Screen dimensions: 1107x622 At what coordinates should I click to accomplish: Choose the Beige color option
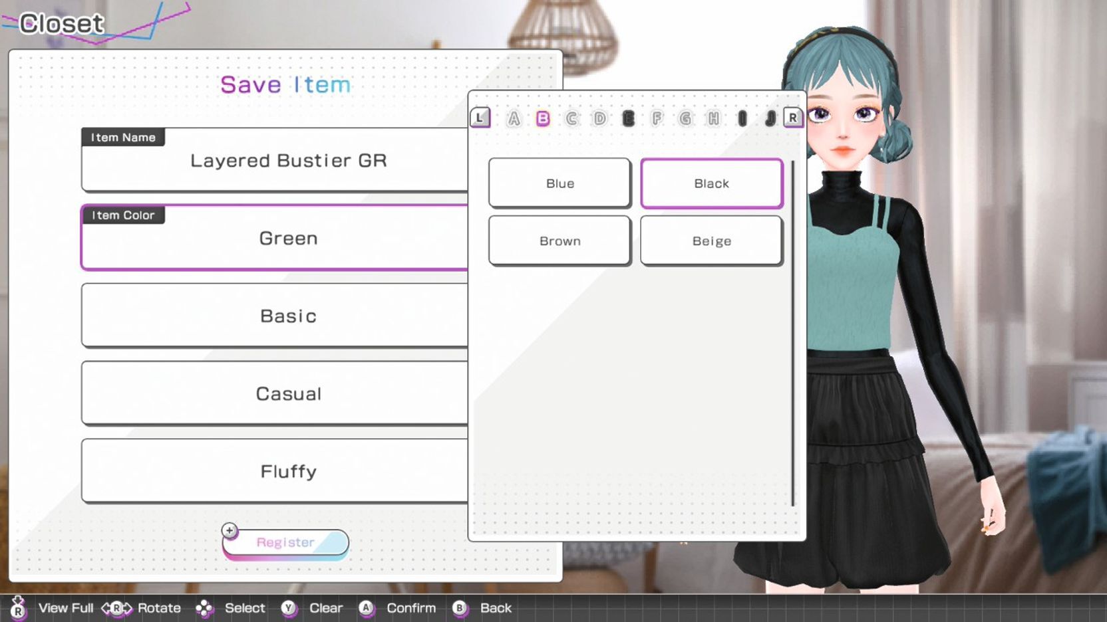pos(711,241)
